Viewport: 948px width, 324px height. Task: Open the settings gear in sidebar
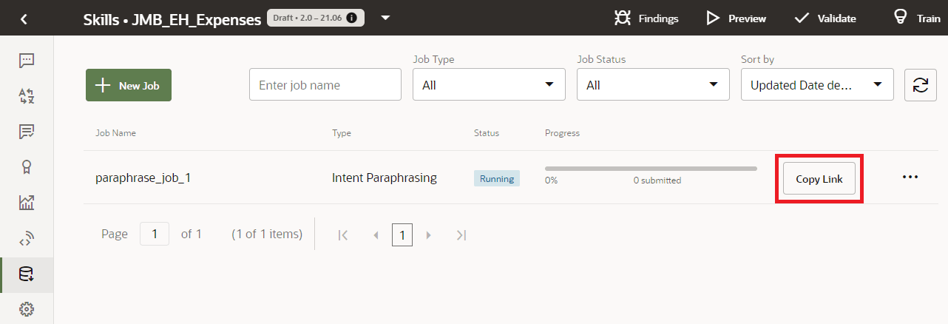27,309
